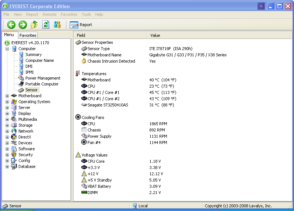Select the VBAT Battery voltage row

click(182, 186)
